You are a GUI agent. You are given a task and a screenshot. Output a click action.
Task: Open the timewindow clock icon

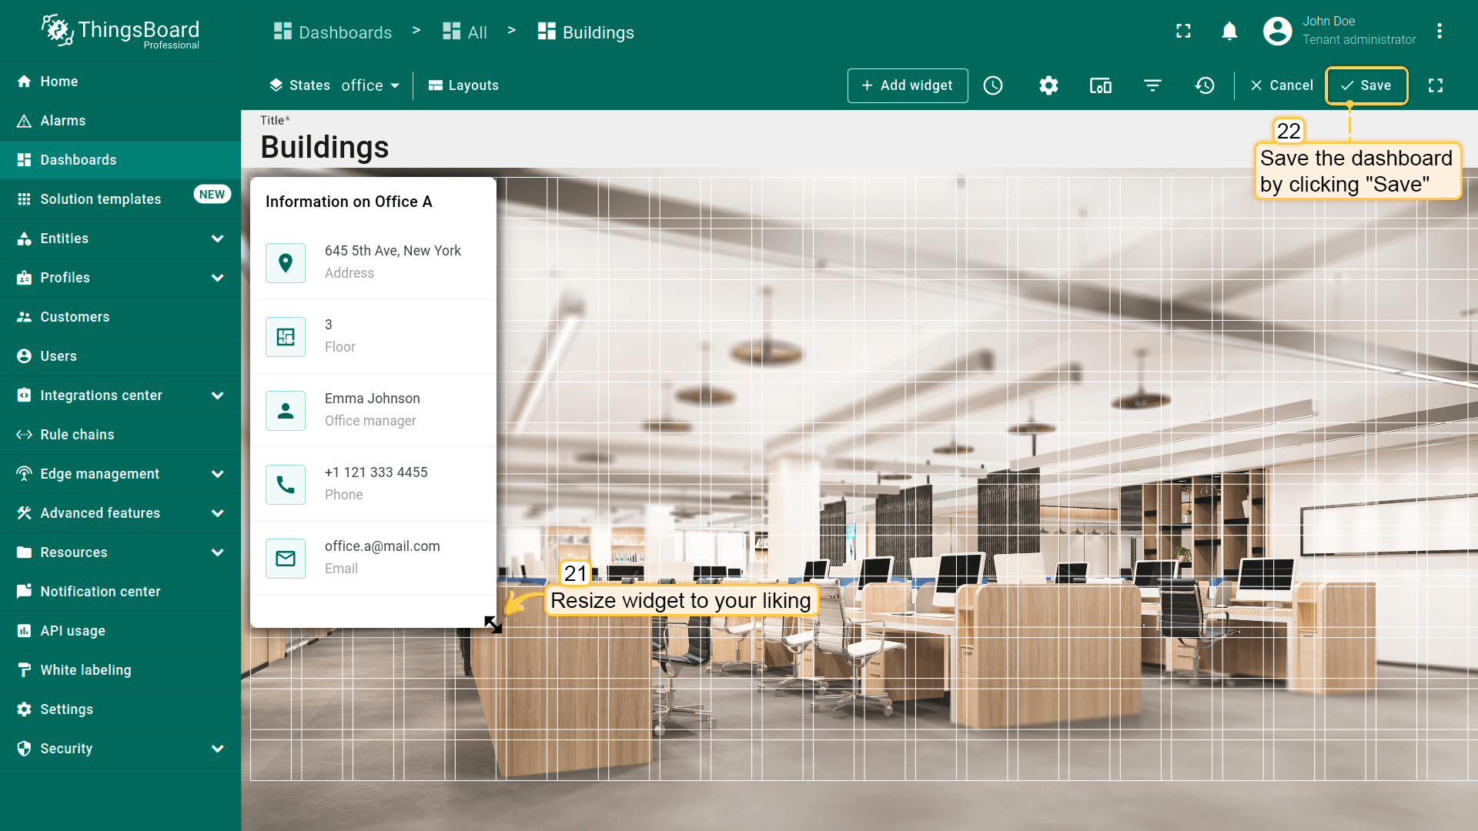tap(993, 85)
